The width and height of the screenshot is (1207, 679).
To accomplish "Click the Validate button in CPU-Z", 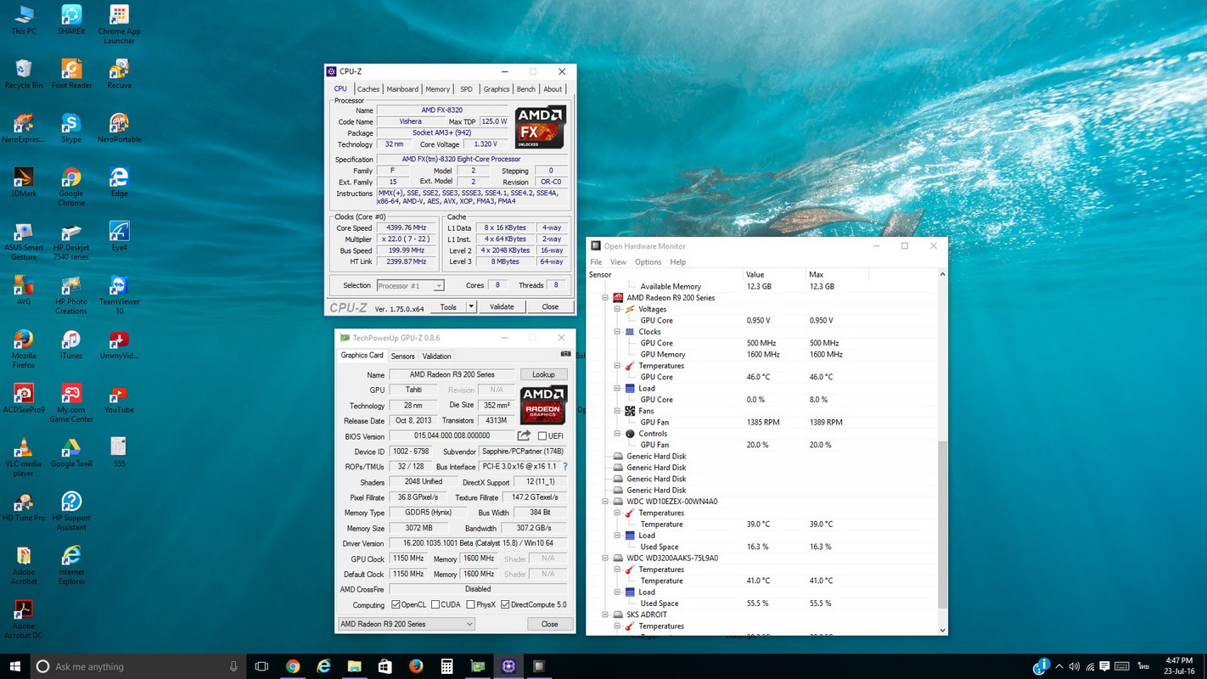I will (502, 306).
